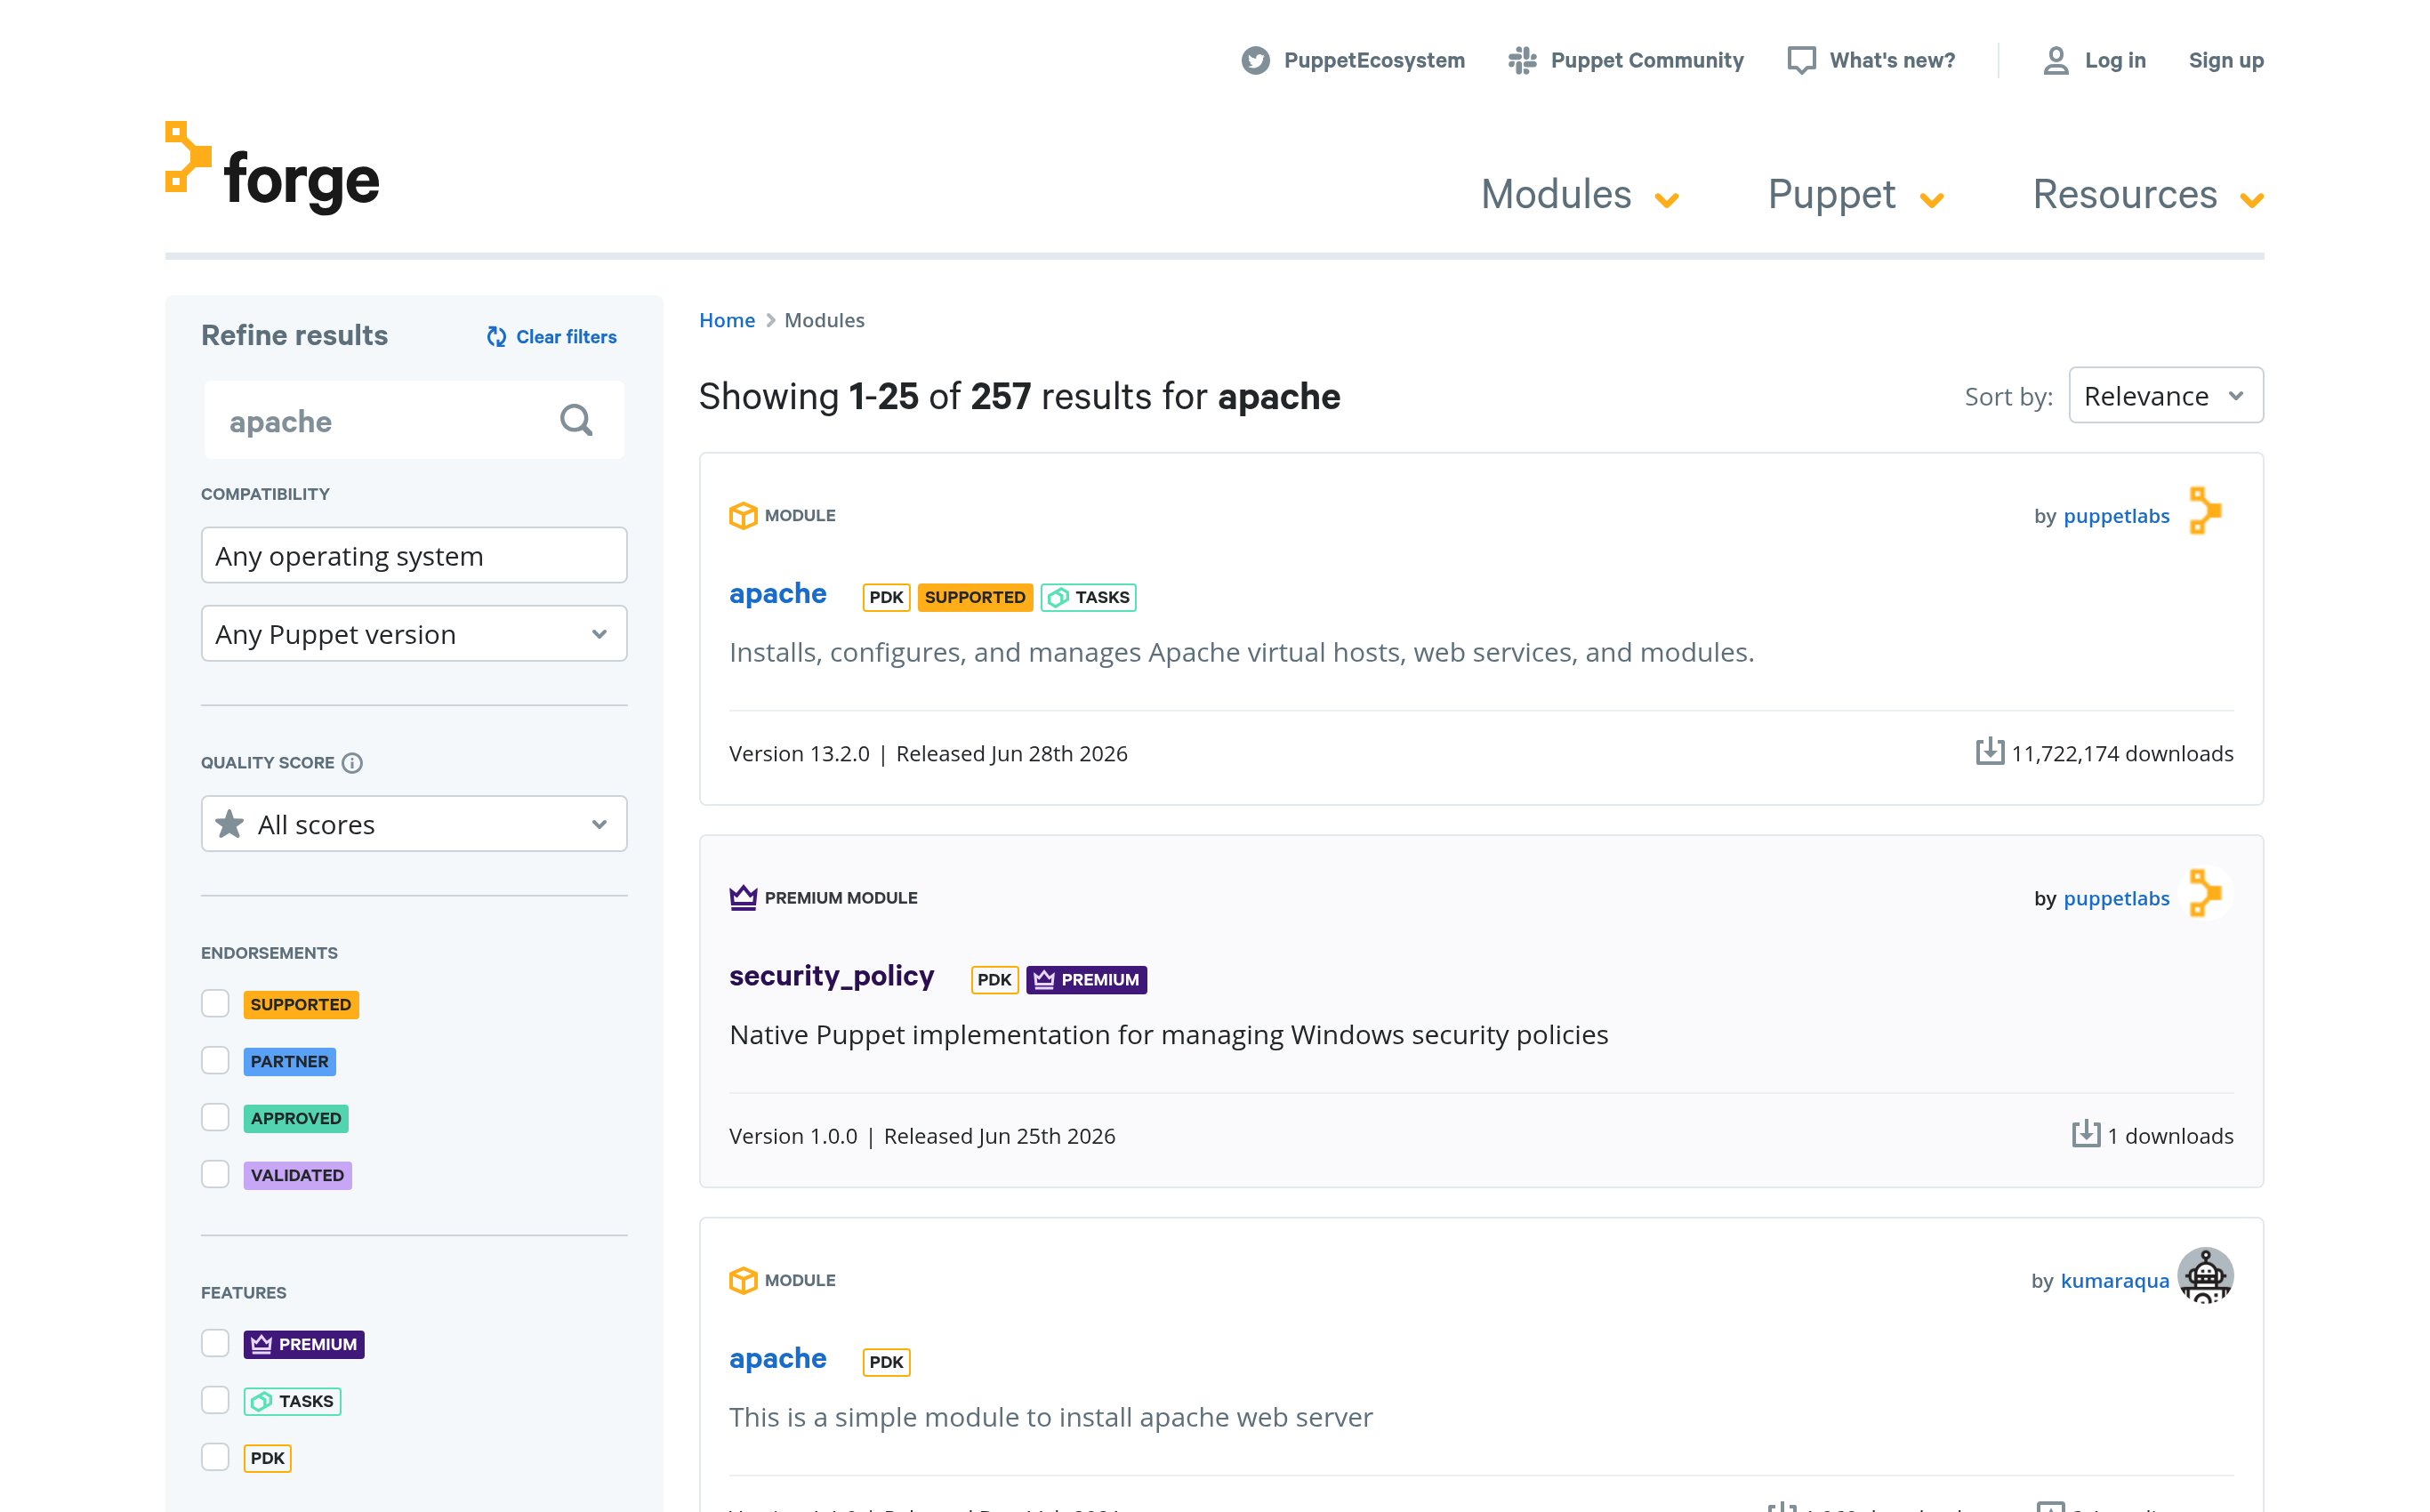Click the puppetlabs avatar on apache card
The image size is (2430, 1512).
[x=2205, y=511]
